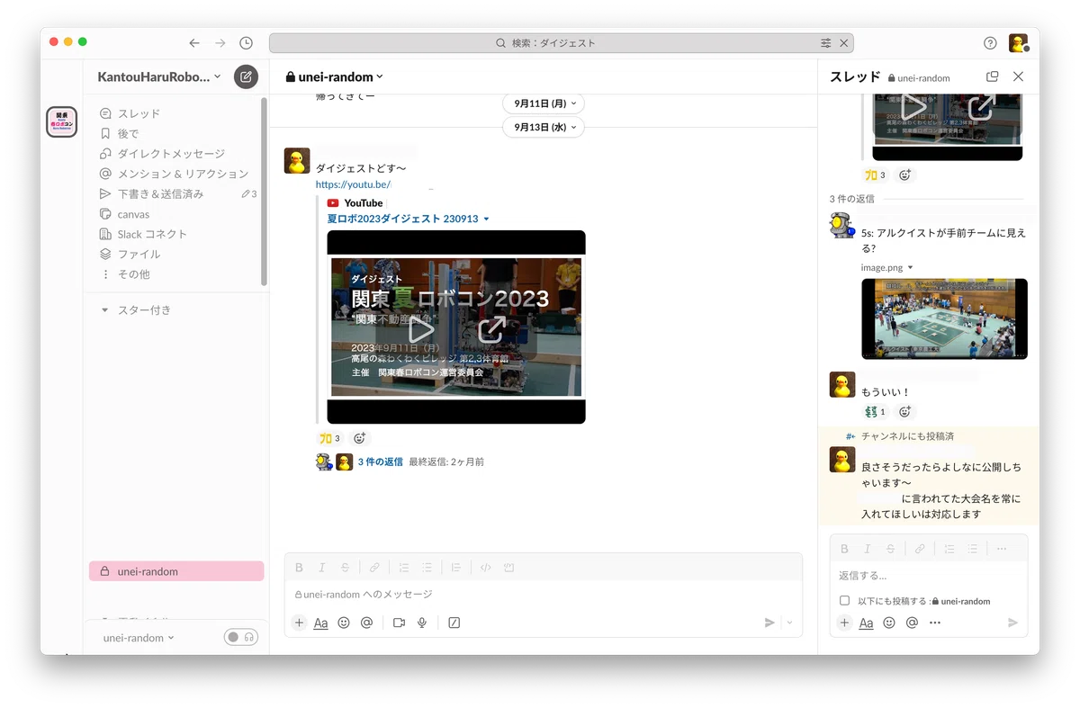Collapse the YouTube video preview
The width and height of the screenshot is (1080, 708).
click(487, 220)
